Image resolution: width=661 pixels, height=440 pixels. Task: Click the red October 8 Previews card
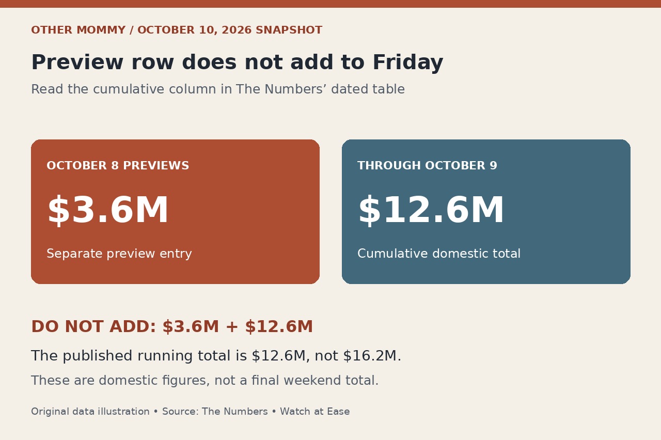pos(175,212)
